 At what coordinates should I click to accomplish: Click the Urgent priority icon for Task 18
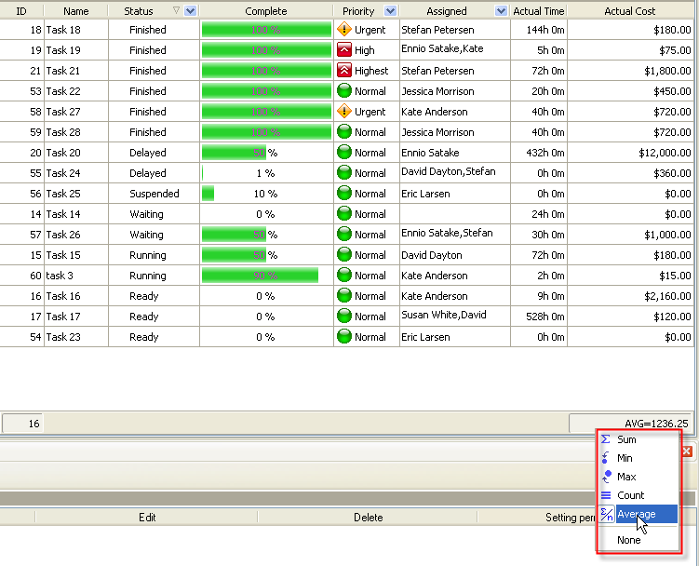[x=344, y=30]
